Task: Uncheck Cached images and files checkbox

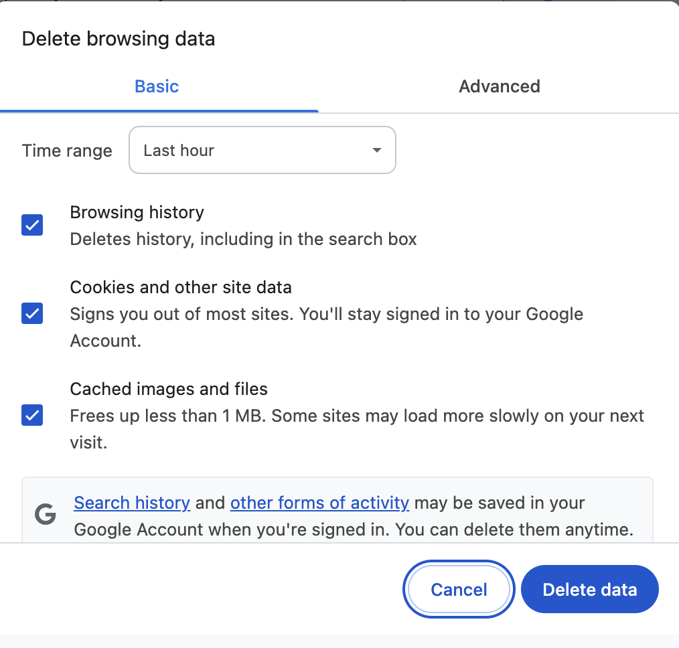Action: click(x=32, y=415)
